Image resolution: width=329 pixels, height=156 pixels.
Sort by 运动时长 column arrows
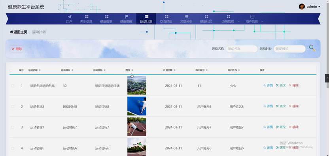[72, 70]
